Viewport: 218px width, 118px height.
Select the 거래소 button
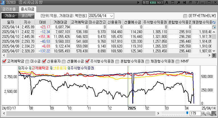click(10, 16)
